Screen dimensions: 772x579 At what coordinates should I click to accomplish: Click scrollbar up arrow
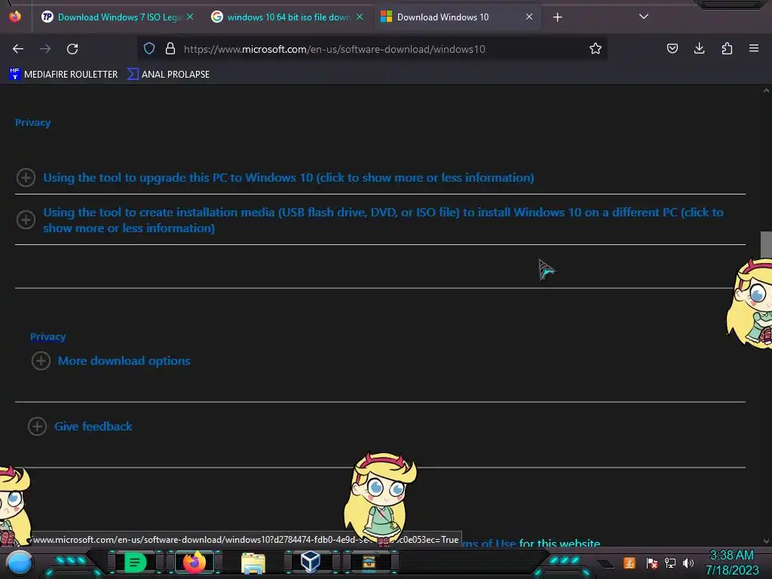(766, 90)
